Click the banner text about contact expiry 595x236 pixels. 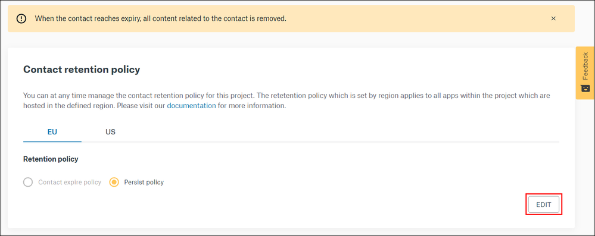click(x=161, y=18)
